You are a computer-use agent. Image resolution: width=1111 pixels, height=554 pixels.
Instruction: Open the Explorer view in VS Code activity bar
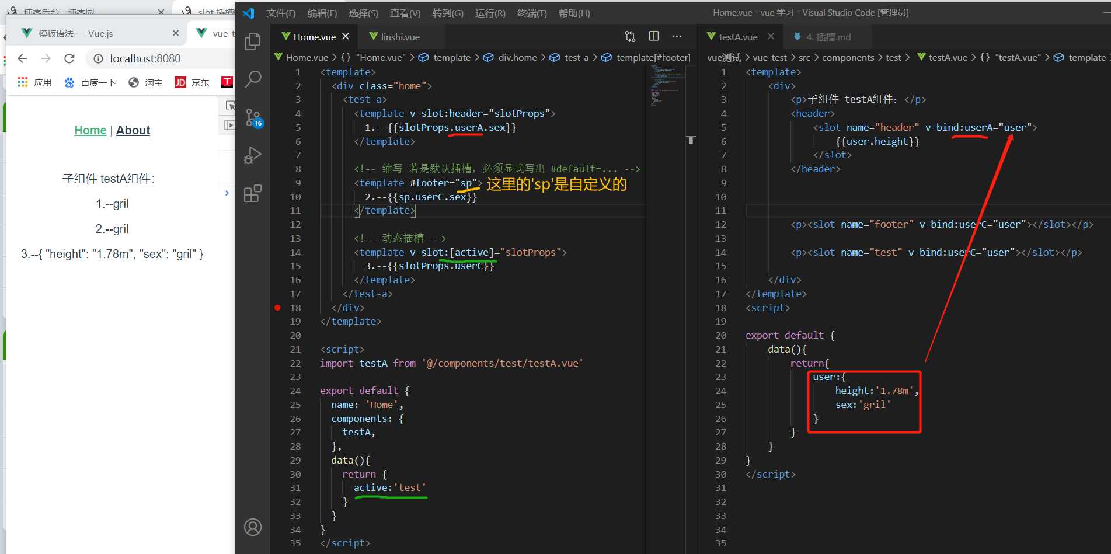click(252, 41)
